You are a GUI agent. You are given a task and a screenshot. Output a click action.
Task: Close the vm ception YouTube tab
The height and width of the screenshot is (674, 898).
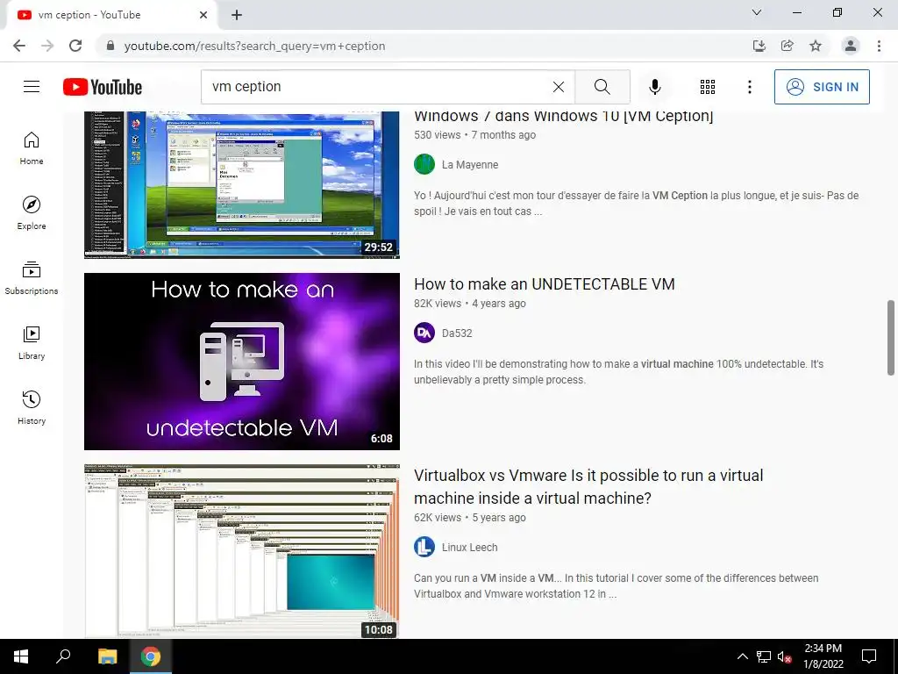[x=203, y=15]
